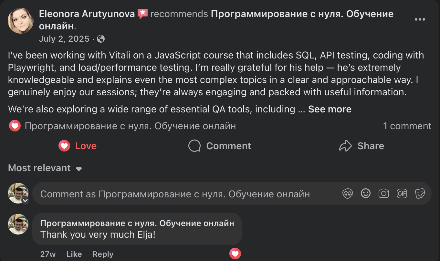This screenshot has height=261, width=440.
Task: Toggle the Love reaction count badge
Action: (15, 126)
